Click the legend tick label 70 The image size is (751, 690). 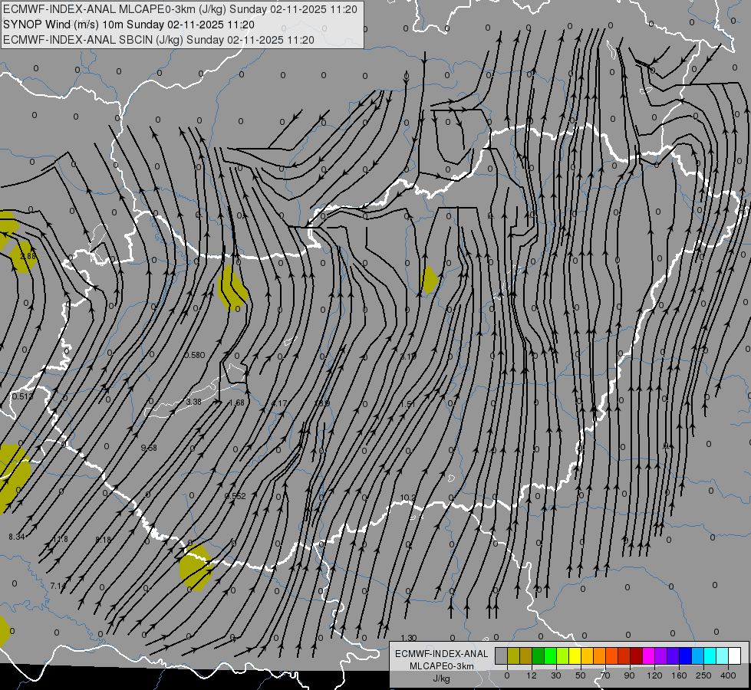pos(604,675)
